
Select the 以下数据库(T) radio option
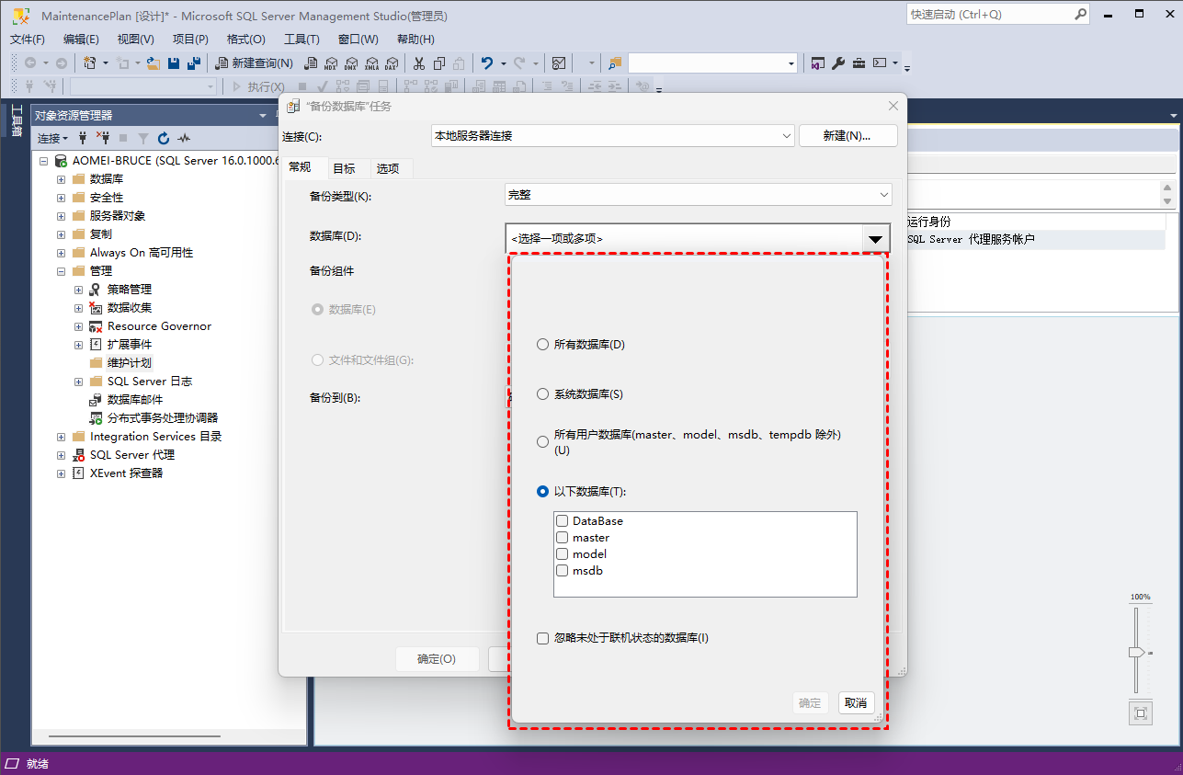pos(542,492)
